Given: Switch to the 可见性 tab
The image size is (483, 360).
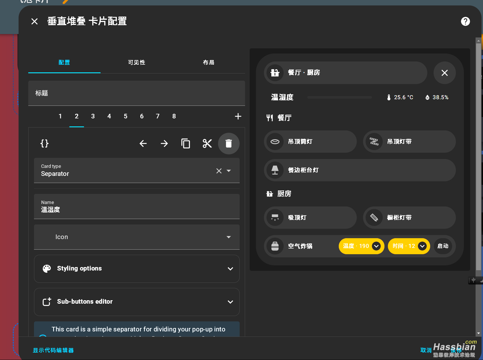Looking at the screenshot, I should tap(137, 62).
